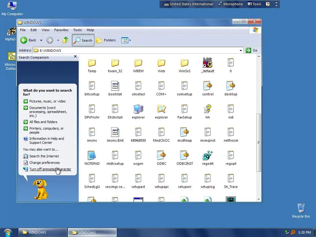Click Microphone on the language bar
316x237 pixels.
tap(231, 4)
